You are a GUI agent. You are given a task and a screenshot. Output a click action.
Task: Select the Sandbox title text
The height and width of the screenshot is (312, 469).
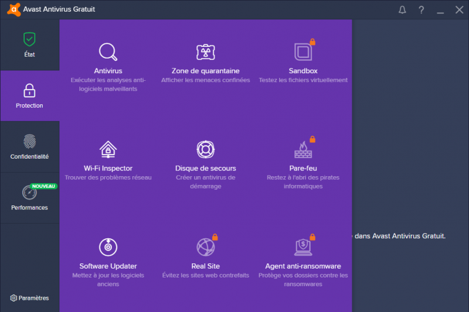[303, 71]
